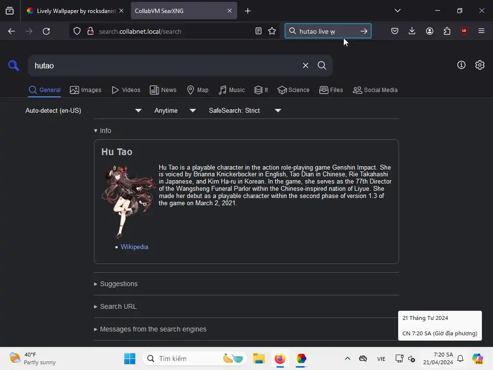
Task: Switch to the Map category
Action: [198, 90]
